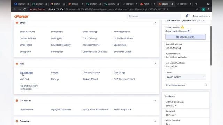223x125 pixels.
Task: Click Home Directory value /home/learnwithsibin
Action: (176, 57)
